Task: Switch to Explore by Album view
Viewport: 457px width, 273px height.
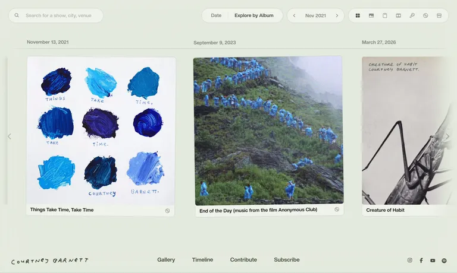Action: [x=254, y=15]
